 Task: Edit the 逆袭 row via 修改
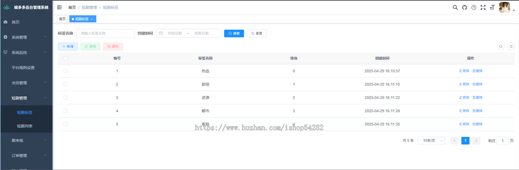click(x=464, y=98)
